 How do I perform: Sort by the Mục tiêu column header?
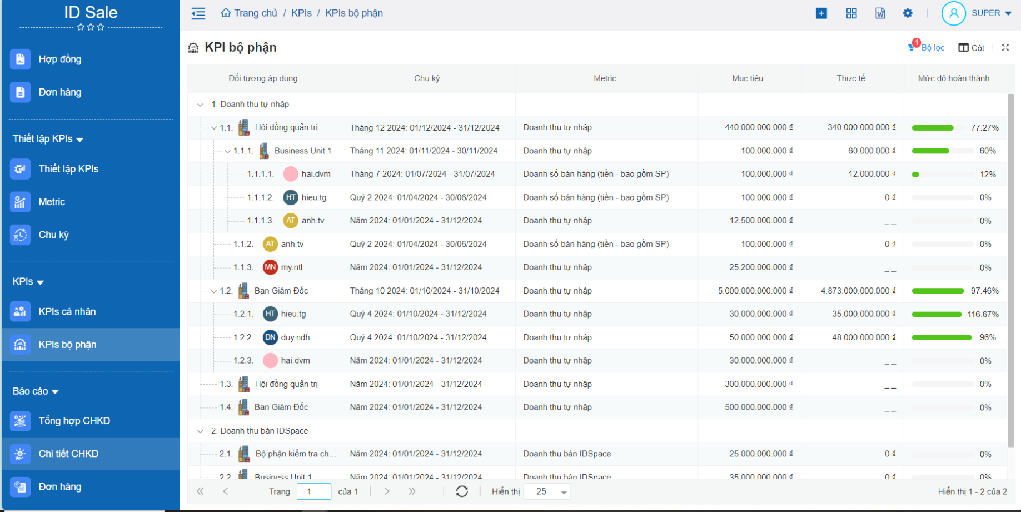(x=748, y=78)
